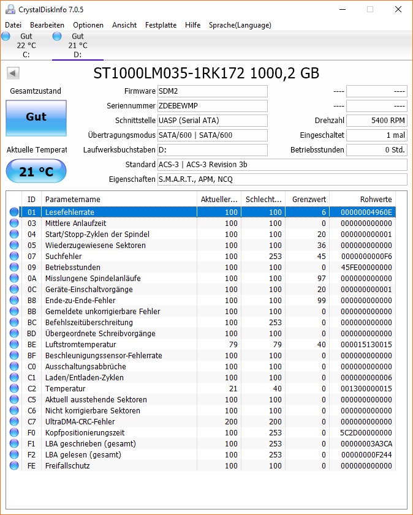Click the previous disk arrow button
The height and width of the screenshot is (515, 413).
(13, 73)
